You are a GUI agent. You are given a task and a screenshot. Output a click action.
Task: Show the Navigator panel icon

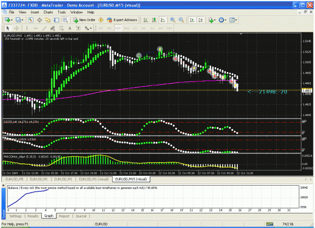48,20
